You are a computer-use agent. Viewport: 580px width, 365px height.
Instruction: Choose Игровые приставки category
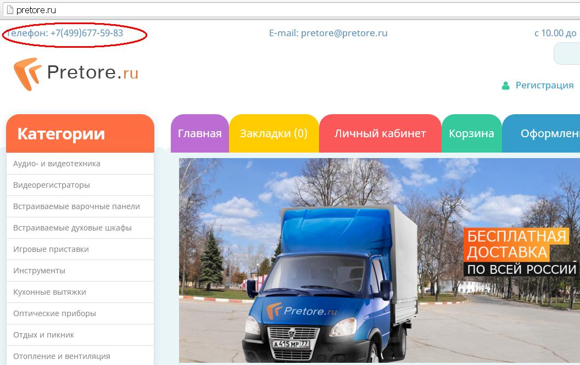coord(80,250)
